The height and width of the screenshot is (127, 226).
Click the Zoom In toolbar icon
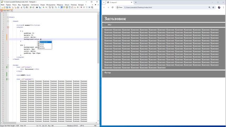pos(43,7)
